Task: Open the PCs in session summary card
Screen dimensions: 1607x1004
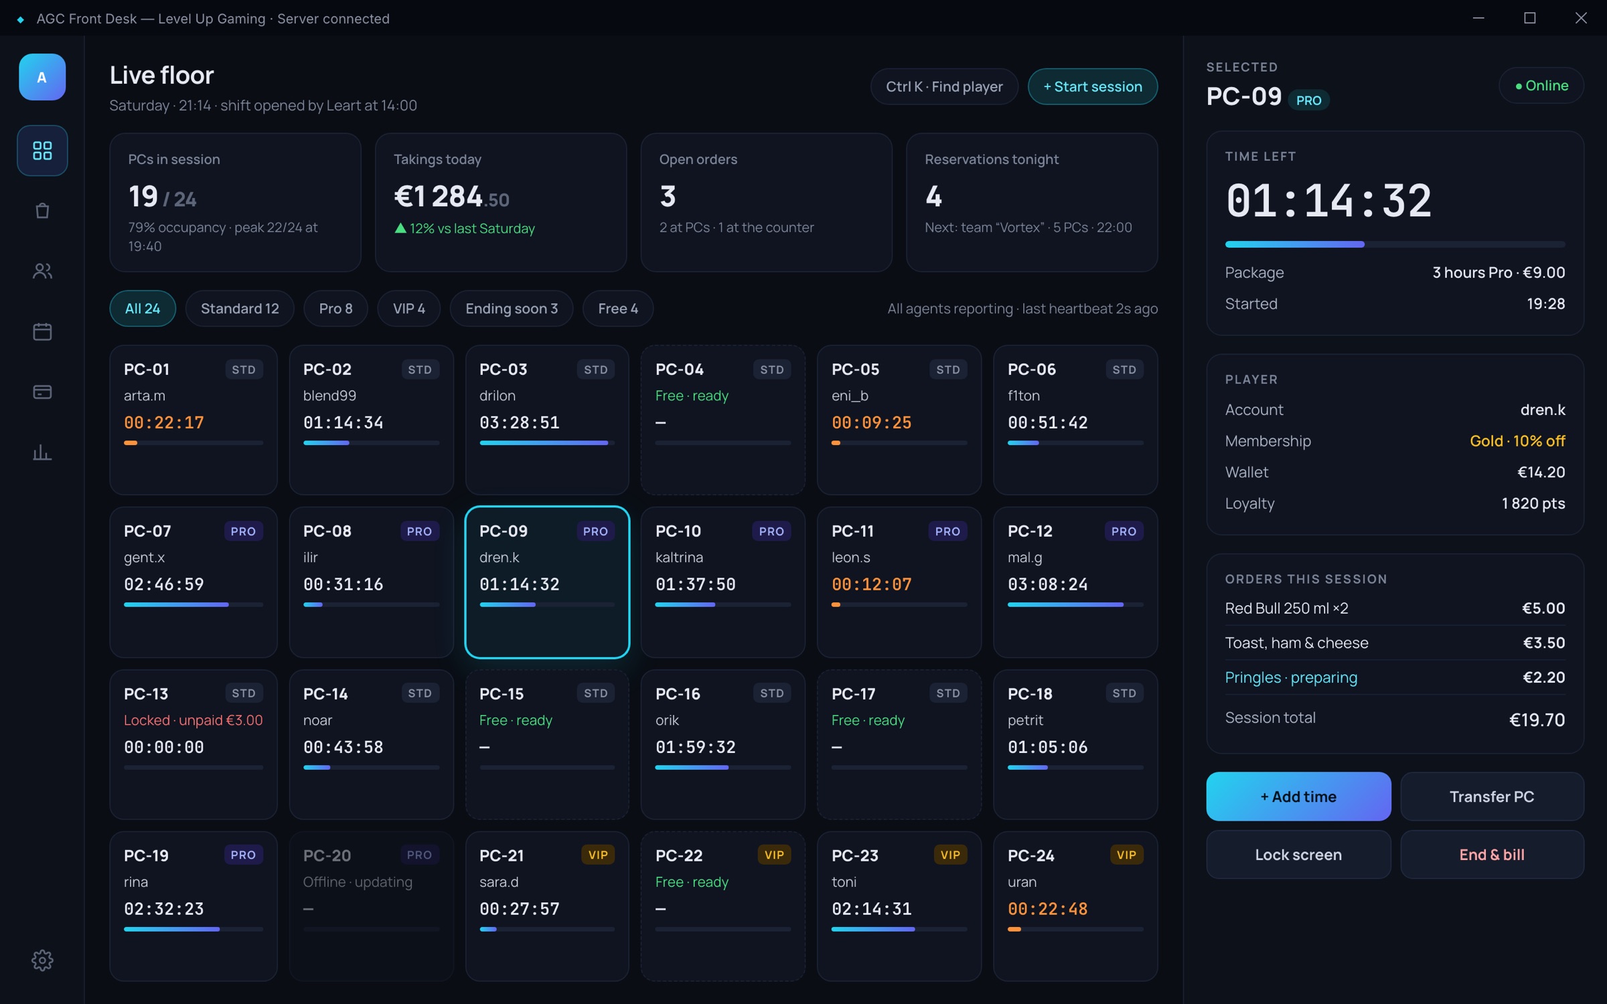Action: pyautogui.click(x=235, y=202)
